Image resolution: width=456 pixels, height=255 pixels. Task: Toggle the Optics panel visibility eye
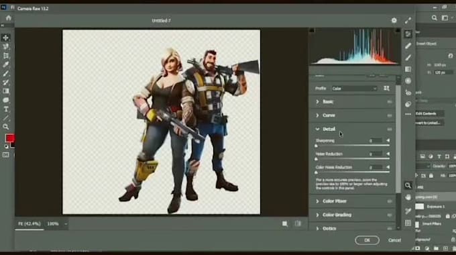coord(390,229)
